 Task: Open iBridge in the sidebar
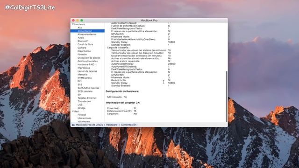click(x=81, y=108)
